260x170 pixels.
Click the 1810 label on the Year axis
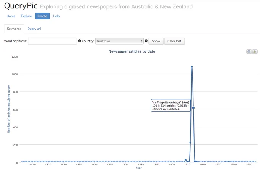(x=32, y=164)
